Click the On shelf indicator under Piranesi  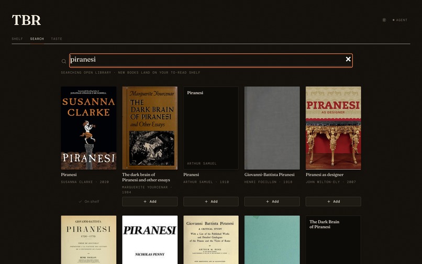click(88, 202)
